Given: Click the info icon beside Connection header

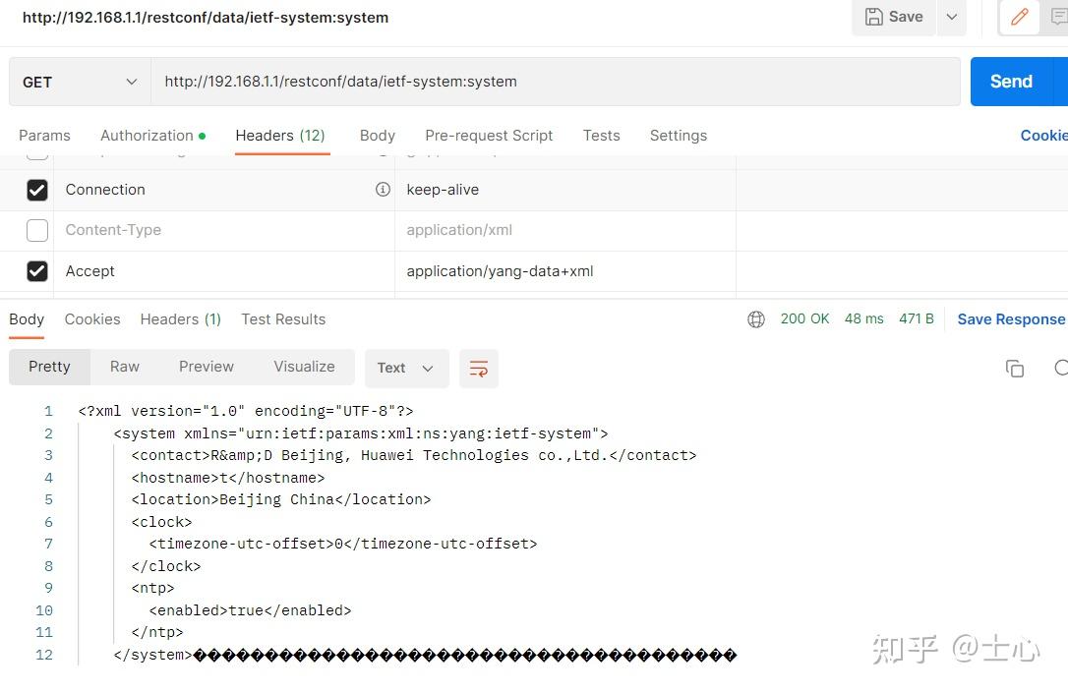Looking at the screenshot, I should point(383,190).
